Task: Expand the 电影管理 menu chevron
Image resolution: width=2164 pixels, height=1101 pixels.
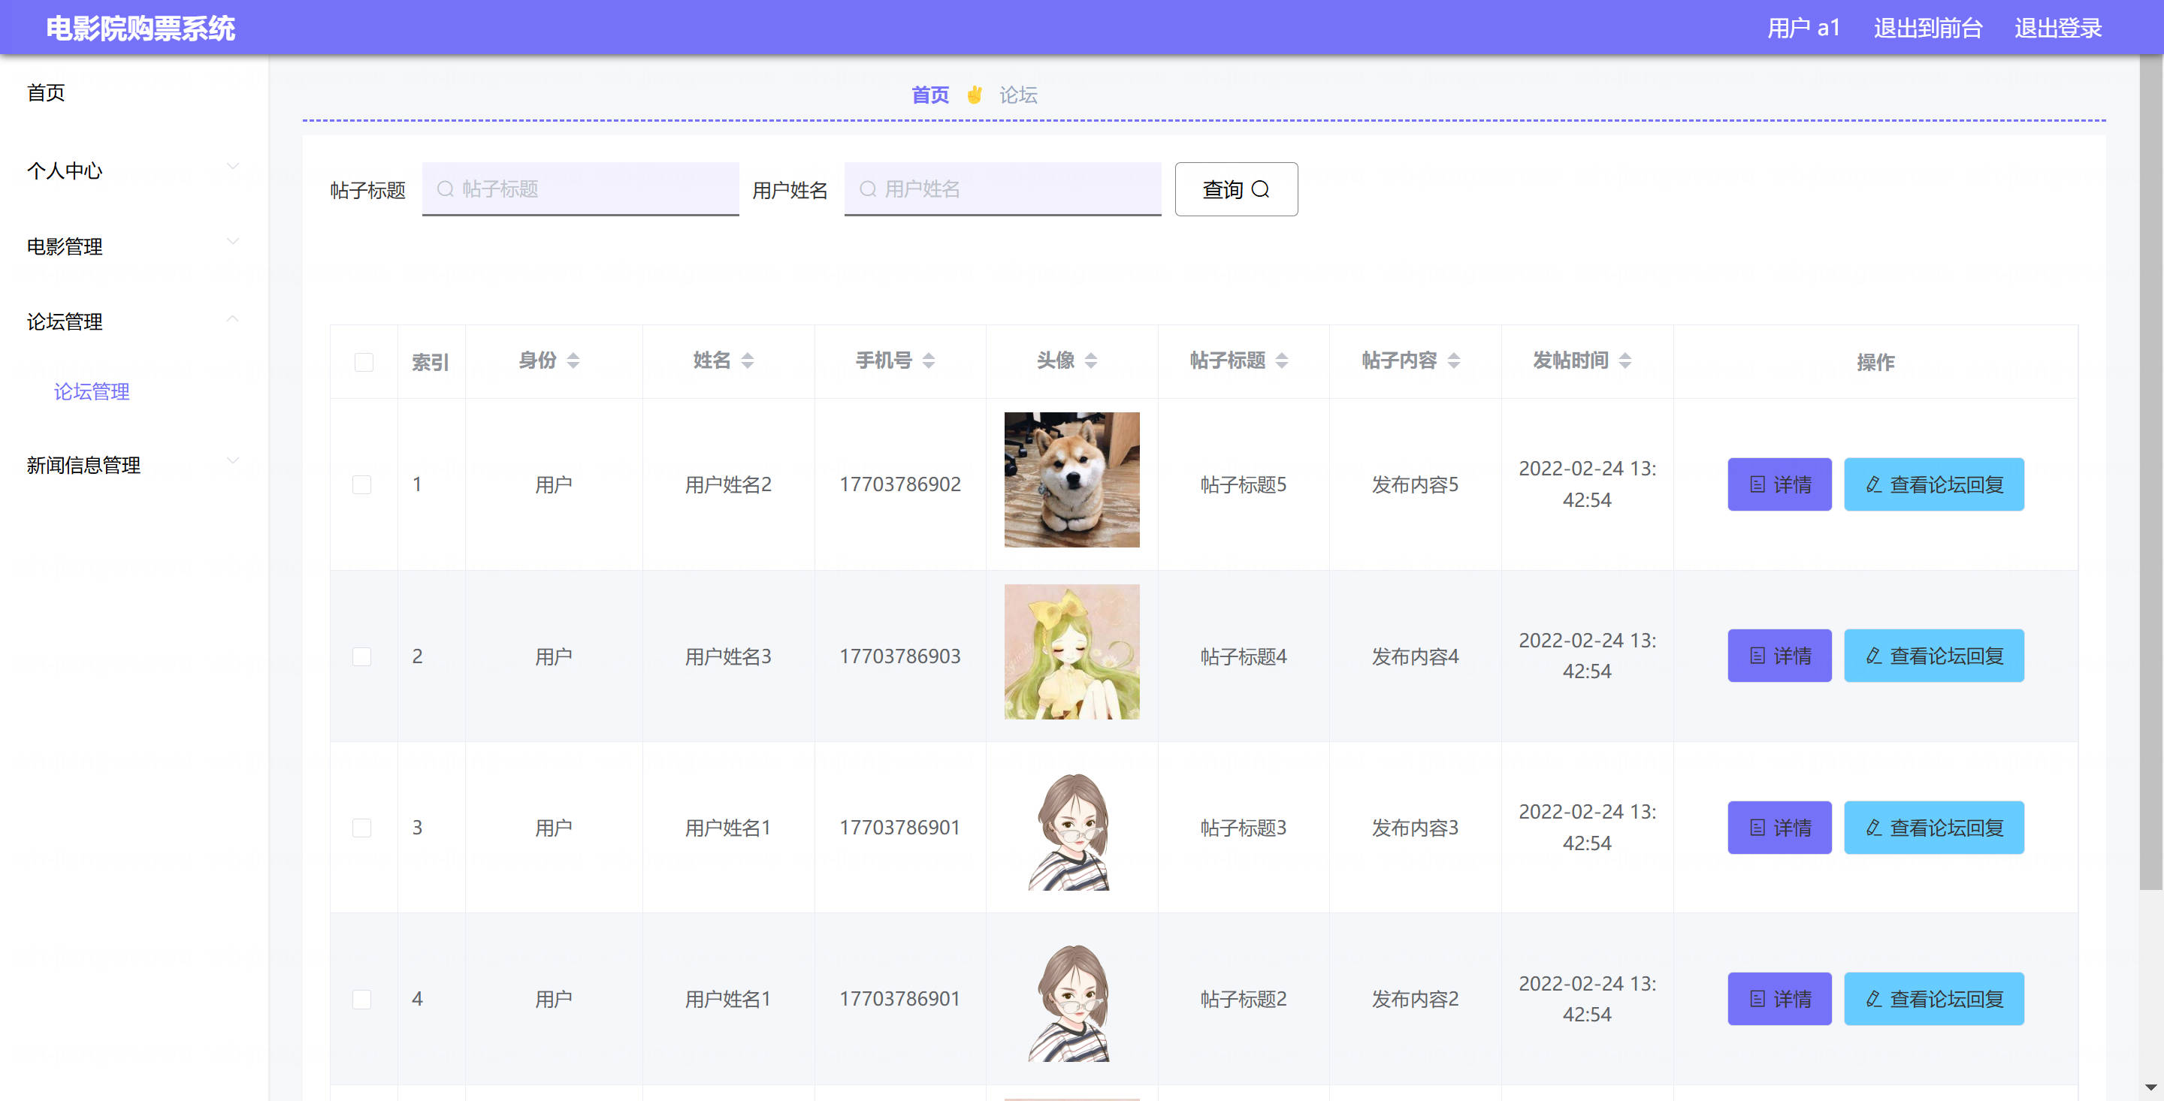Action: [x=233, y=243]
